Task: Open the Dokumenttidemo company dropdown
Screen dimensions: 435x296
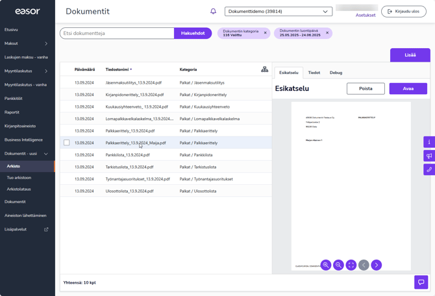Action: tap(279, 12)
